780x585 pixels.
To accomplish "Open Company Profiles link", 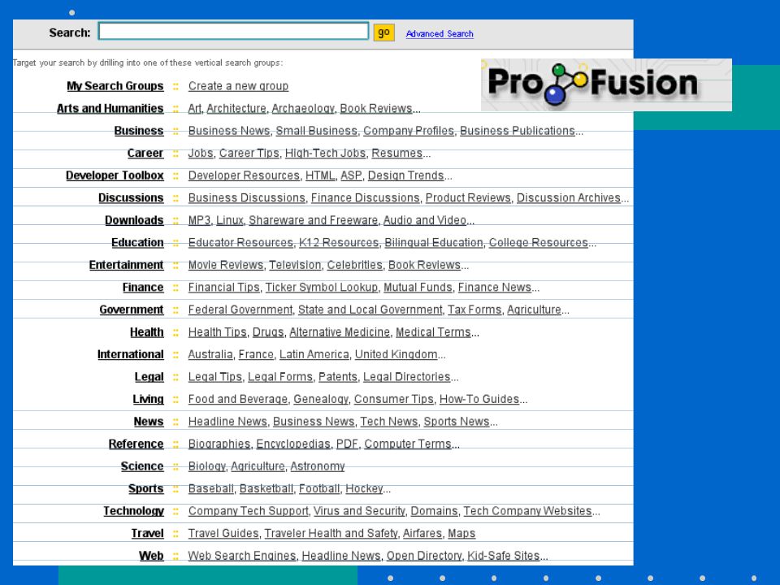I will click(409, 131).
